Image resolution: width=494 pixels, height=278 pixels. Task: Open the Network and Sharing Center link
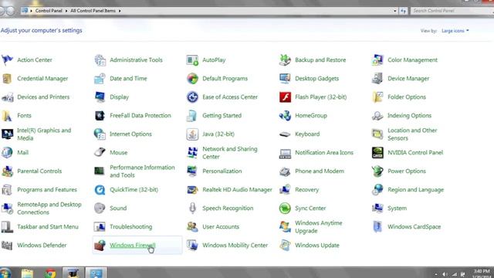pyautogui.click(x=230, y=153)
